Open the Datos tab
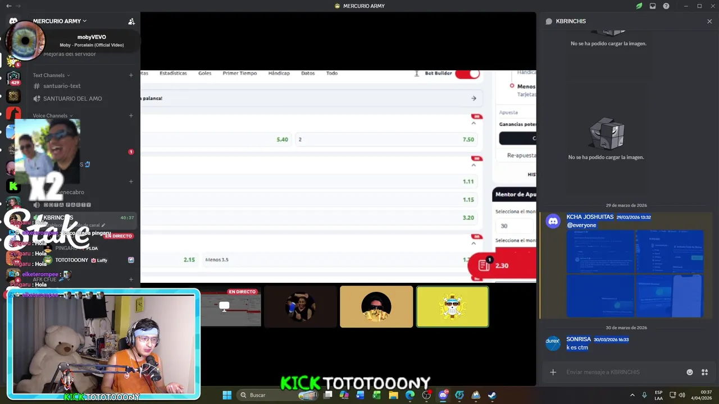The height and width of the screenshot is (404, 719). (x=308, y=73)
